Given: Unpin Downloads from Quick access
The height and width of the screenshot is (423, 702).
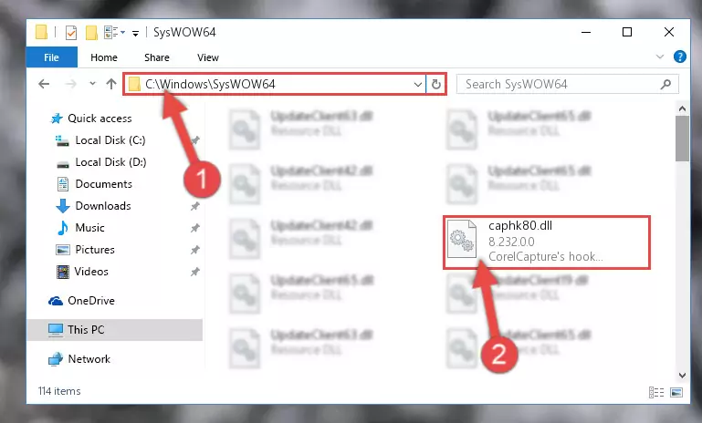Looking at the screenshot, I should tap(194, 206).
